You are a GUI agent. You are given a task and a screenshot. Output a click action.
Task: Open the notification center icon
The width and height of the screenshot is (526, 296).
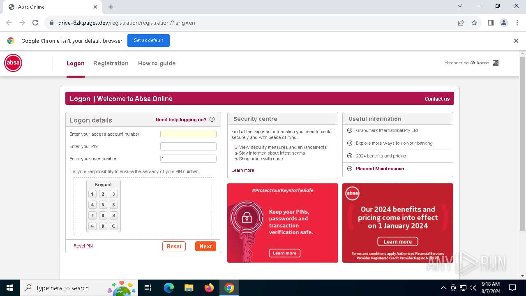click(x=512, y=288)
